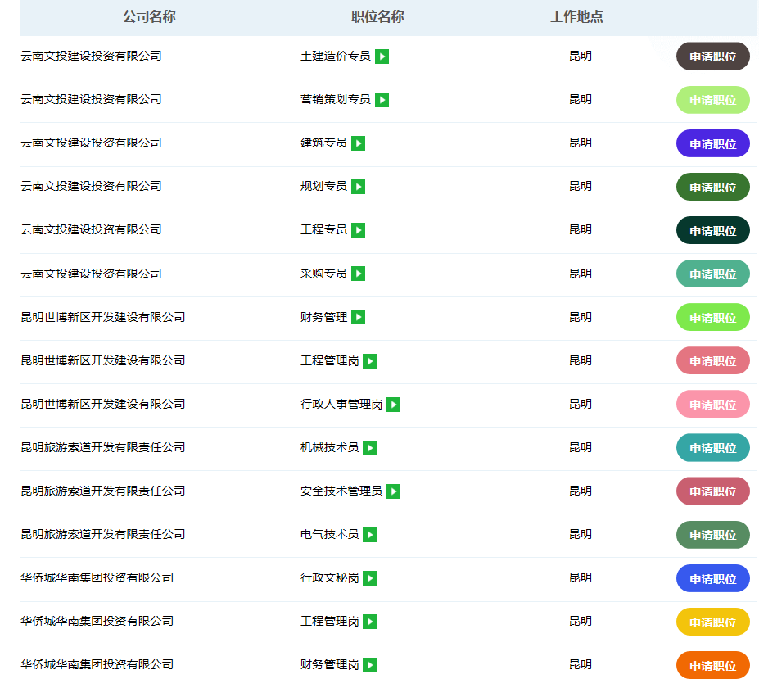The image size is (759, 679).
Task: Click green arrow icon beside 机械技术员
Action: [x=369, y=448]
